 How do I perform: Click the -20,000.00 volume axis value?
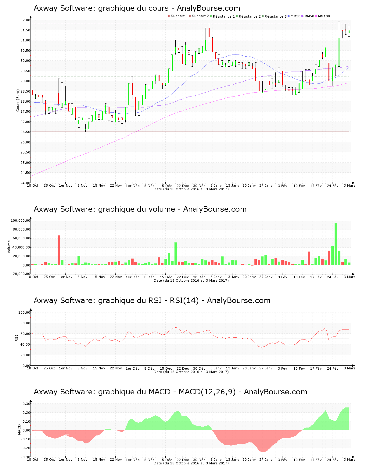[20, 274]
